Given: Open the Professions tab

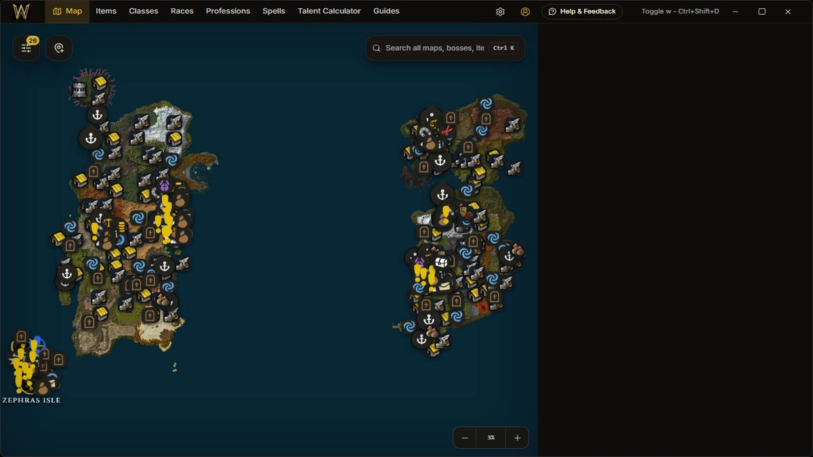Looking at the screenshot, I should click(228, 12).
